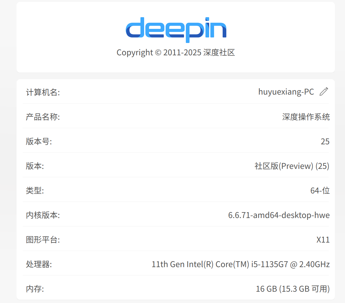The width and height of the screenshot is (345, 303).
Task: Click the 版本 edition label
Action: pyautogui.click(x=35, y=166)
